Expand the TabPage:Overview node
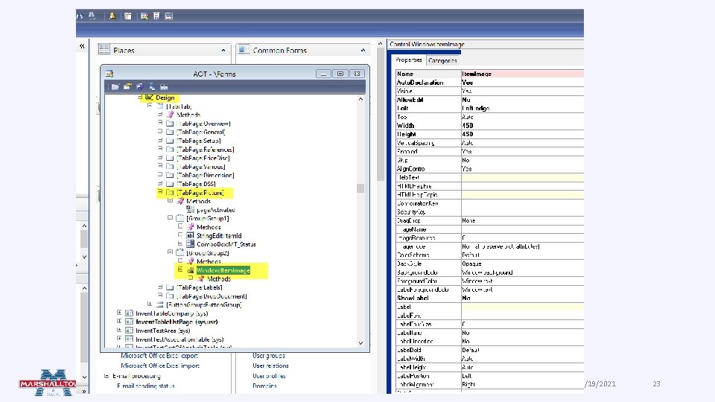The image size is (715, 402). click(x=160, y=123)
